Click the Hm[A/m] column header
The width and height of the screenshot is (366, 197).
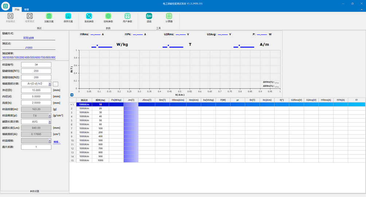[194, 100]
